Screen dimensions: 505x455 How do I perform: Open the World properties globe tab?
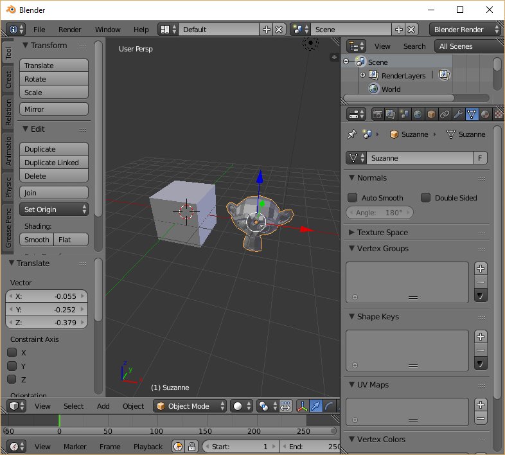pyautogui.click(x=418, y=114)
